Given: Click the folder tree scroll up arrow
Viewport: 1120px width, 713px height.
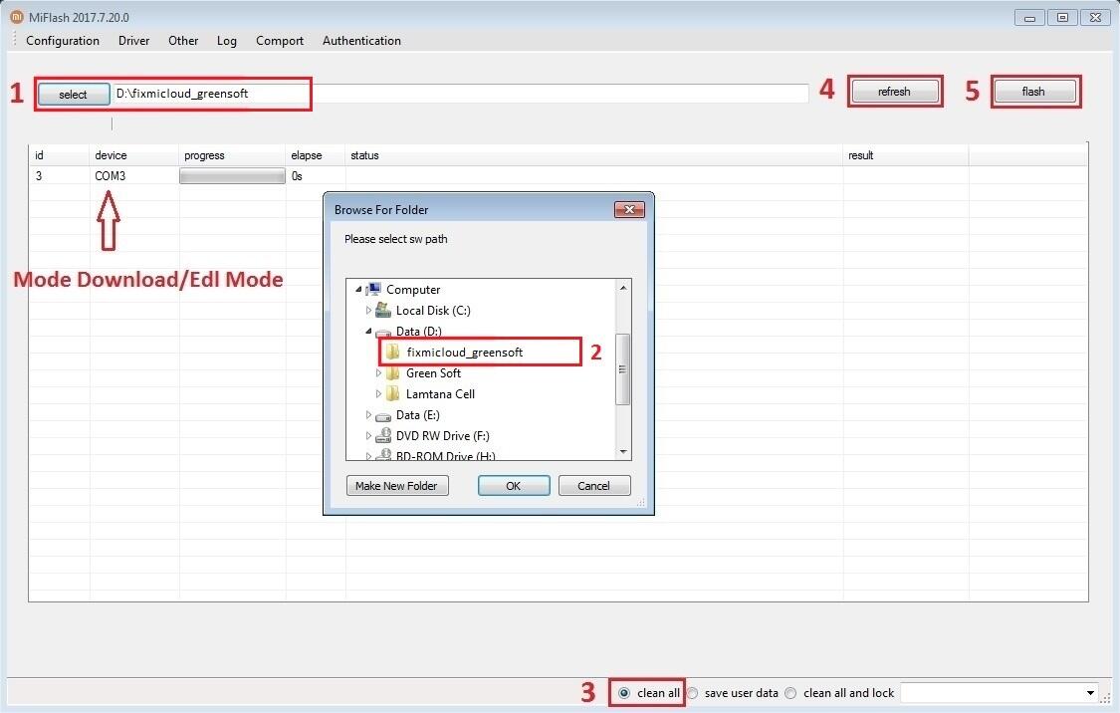Looking at the screenshot, I should tap(623, 287).
